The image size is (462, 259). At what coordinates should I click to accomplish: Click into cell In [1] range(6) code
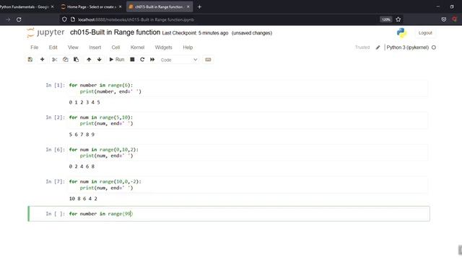point(248,88)
